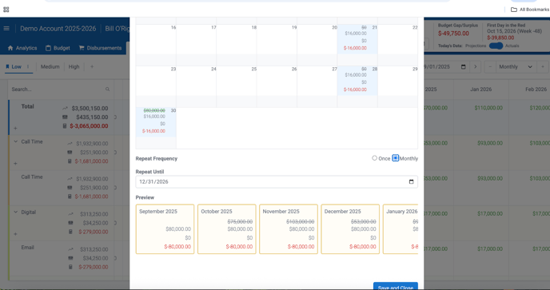Switch to the Disbursements tab
The width and height of the screenshot is (550, 290).
tap(100, 48)
